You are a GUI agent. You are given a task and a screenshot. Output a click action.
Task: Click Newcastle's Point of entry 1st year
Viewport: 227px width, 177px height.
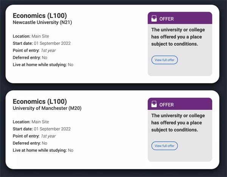tap(34, 51)
